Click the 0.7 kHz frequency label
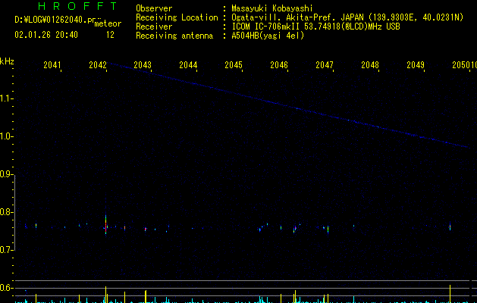 click(x=6, y=250)
